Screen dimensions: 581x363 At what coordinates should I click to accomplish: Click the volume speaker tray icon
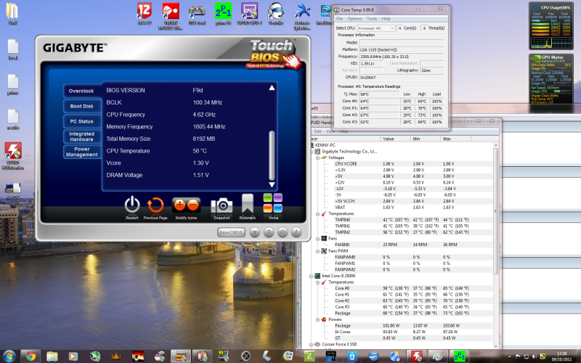pos(535,356)
